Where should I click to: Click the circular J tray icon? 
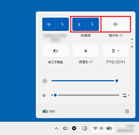coord(85,128)
